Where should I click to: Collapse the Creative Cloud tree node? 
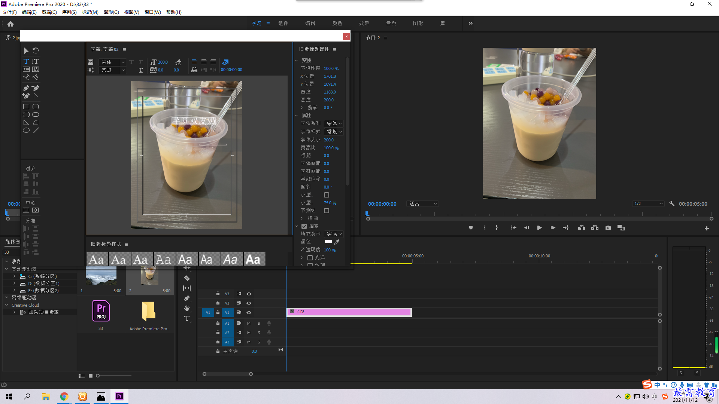click(6, 305)
